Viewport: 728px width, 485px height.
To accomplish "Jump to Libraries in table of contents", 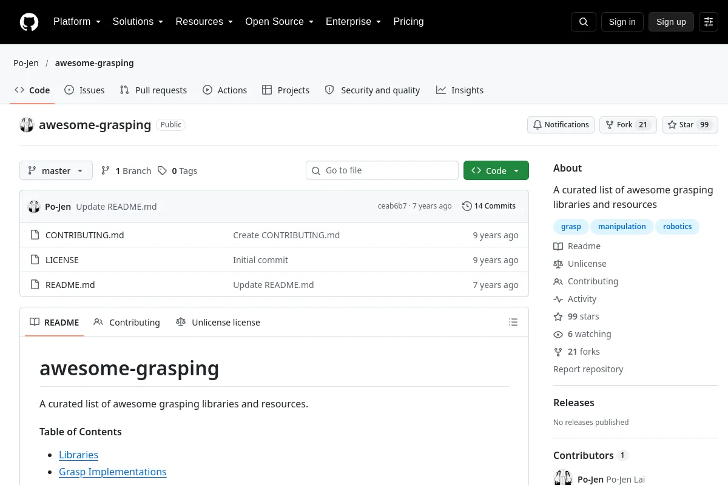I will pyautogui.click(x=78, y=455).
